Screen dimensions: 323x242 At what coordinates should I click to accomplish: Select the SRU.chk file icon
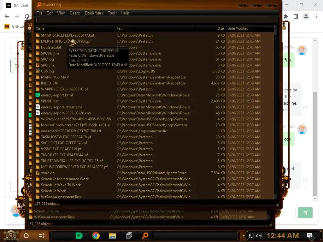(38, 65)
